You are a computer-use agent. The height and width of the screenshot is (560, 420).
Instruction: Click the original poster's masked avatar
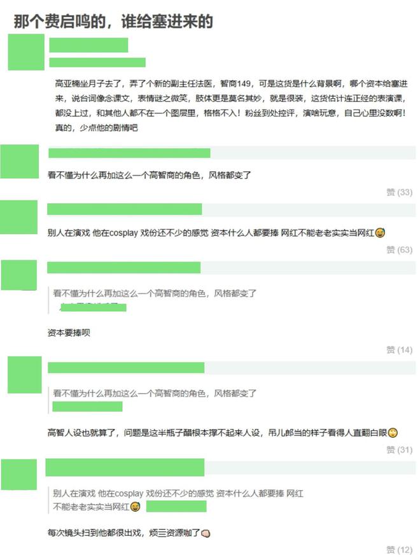click(x=26, y=52)
